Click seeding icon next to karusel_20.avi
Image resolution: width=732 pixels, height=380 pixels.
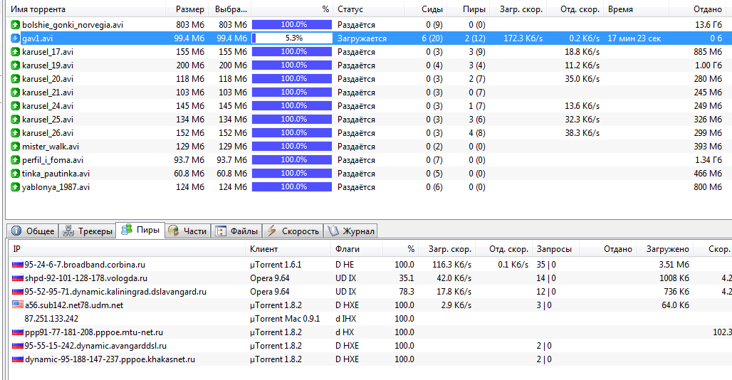click(16, 79)
